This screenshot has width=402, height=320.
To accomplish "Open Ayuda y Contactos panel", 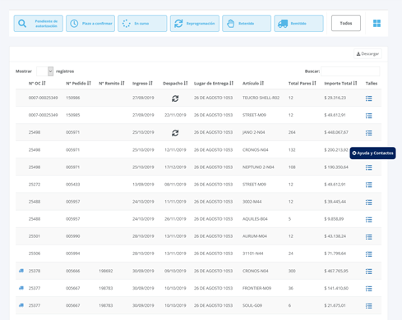I will (372, 153).
